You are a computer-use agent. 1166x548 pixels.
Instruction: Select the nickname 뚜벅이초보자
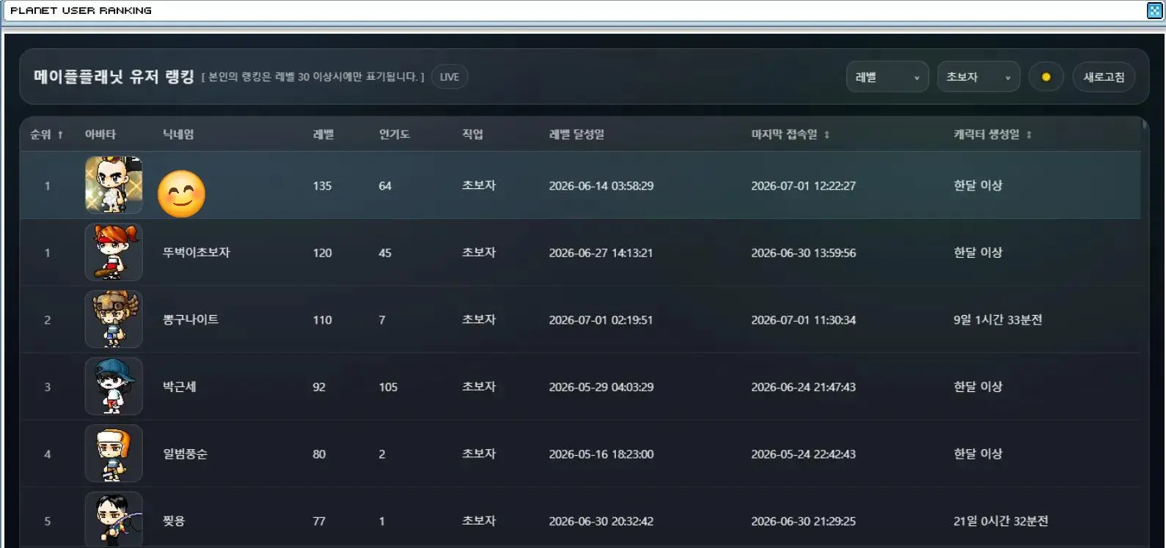click(197, 252)
